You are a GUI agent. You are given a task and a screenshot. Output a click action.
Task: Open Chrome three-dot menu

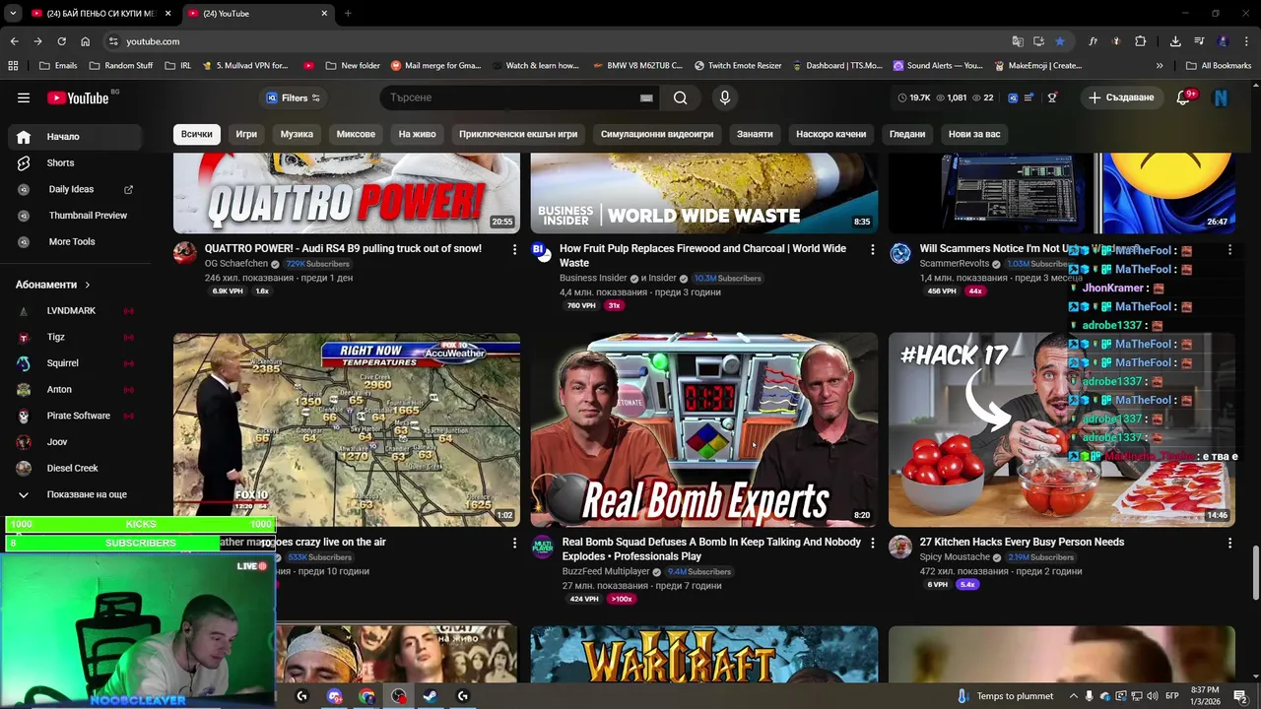click(1246, 41)
